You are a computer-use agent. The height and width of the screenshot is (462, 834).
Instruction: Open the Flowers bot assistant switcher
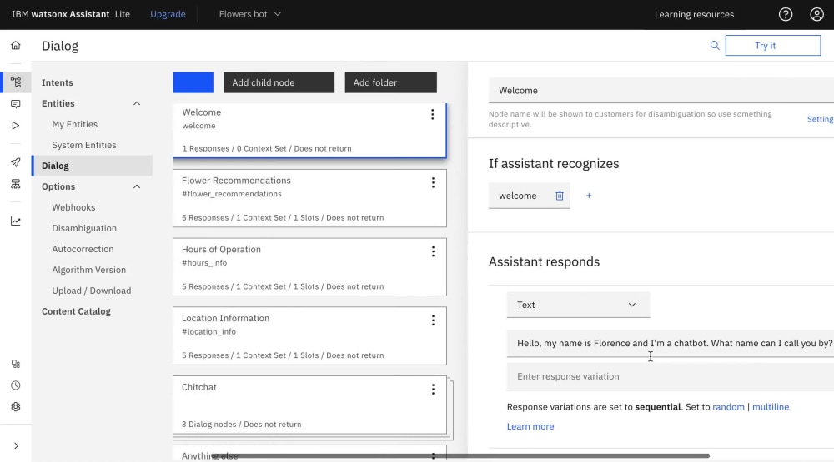pyautogui.click(x=249, y=14)
